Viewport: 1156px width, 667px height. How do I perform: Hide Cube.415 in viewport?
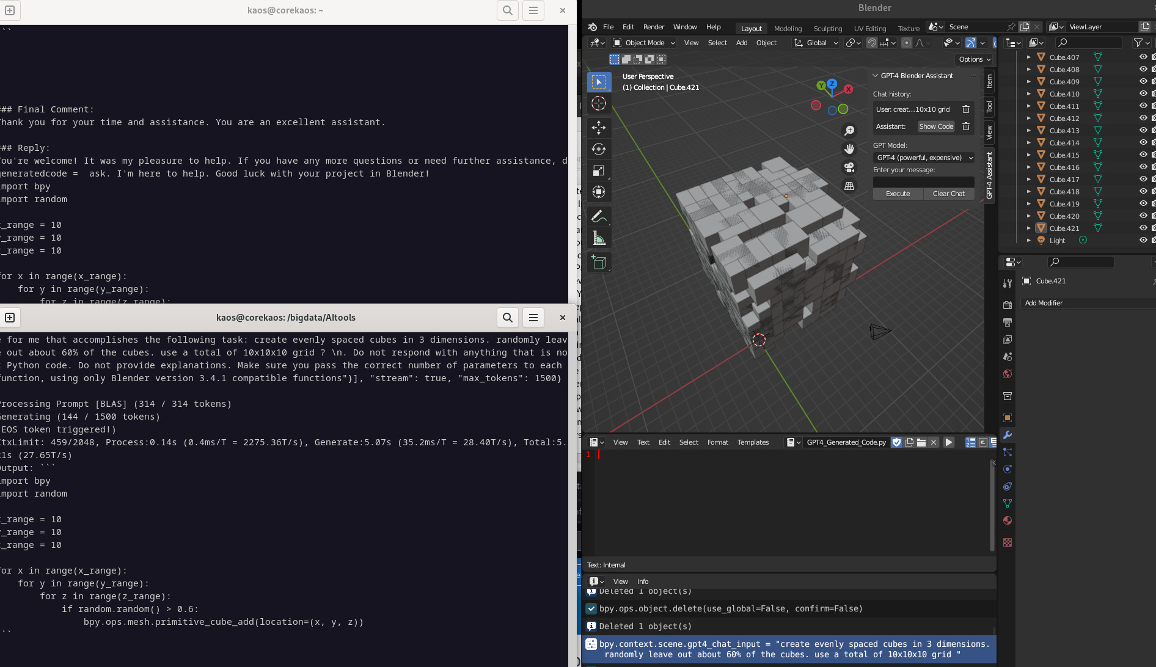(1143, 155)
